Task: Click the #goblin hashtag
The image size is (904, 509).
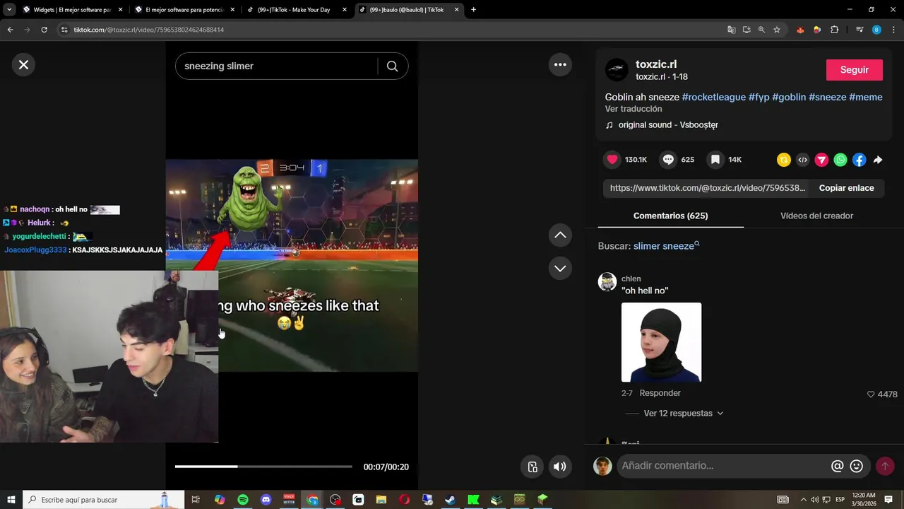Action: tap(789, 97)
